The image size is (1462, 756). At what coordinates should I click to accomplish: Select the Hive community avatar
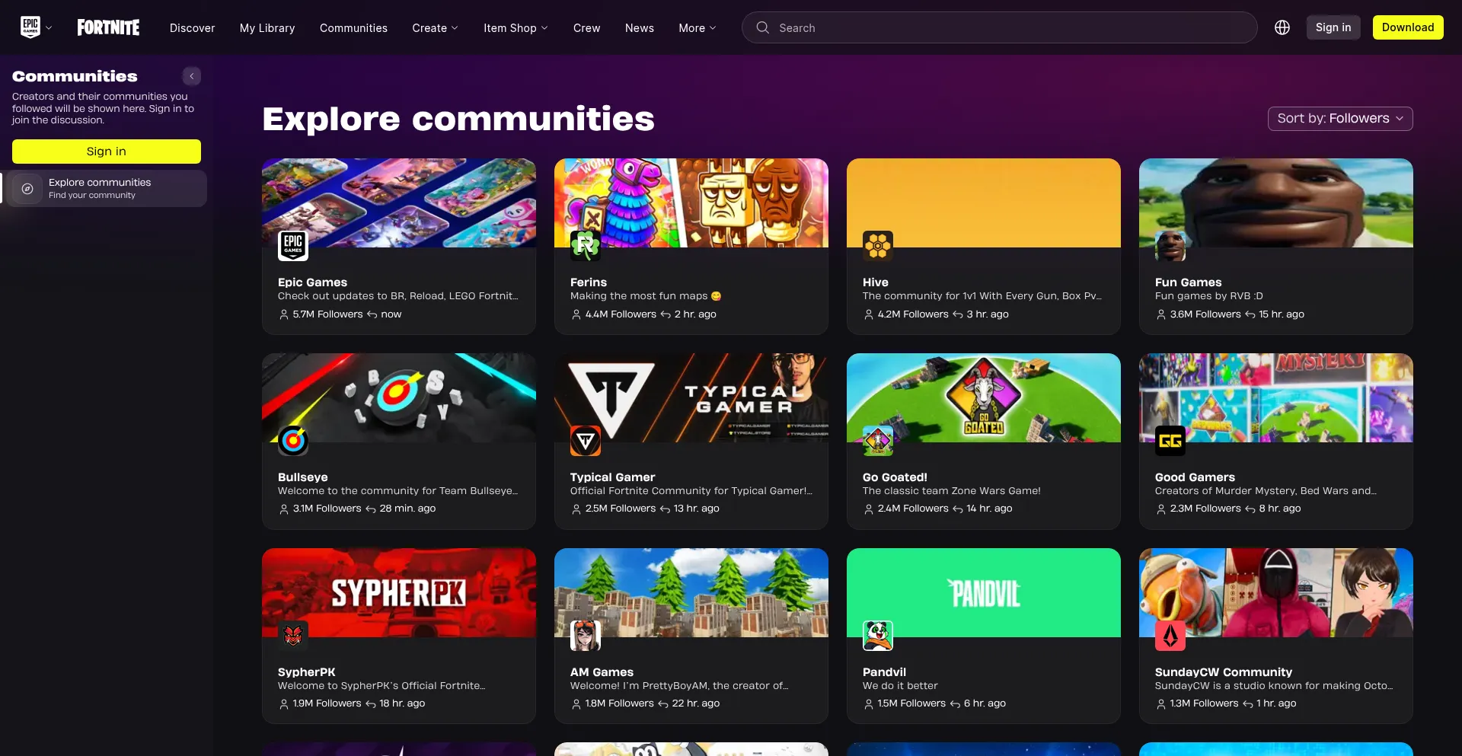click(x=878, y=246)
